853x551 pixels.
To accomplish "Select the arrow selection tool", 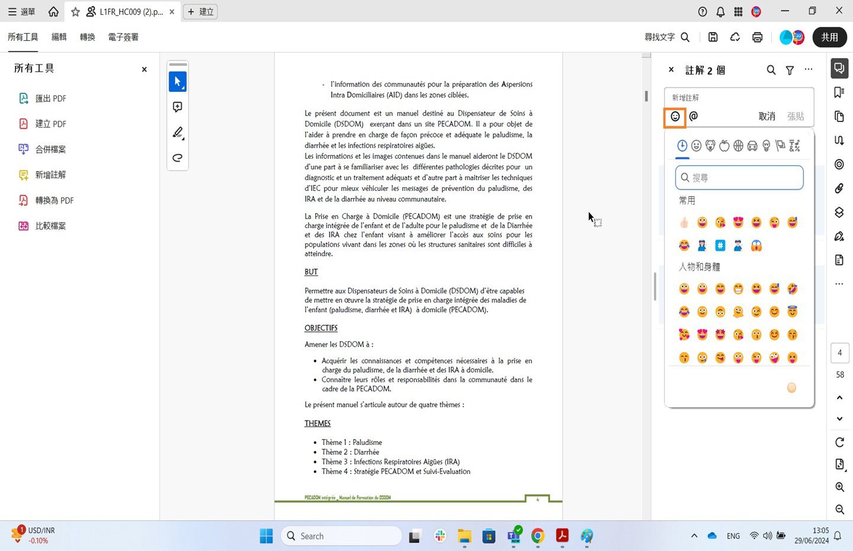I will point(178,82).
